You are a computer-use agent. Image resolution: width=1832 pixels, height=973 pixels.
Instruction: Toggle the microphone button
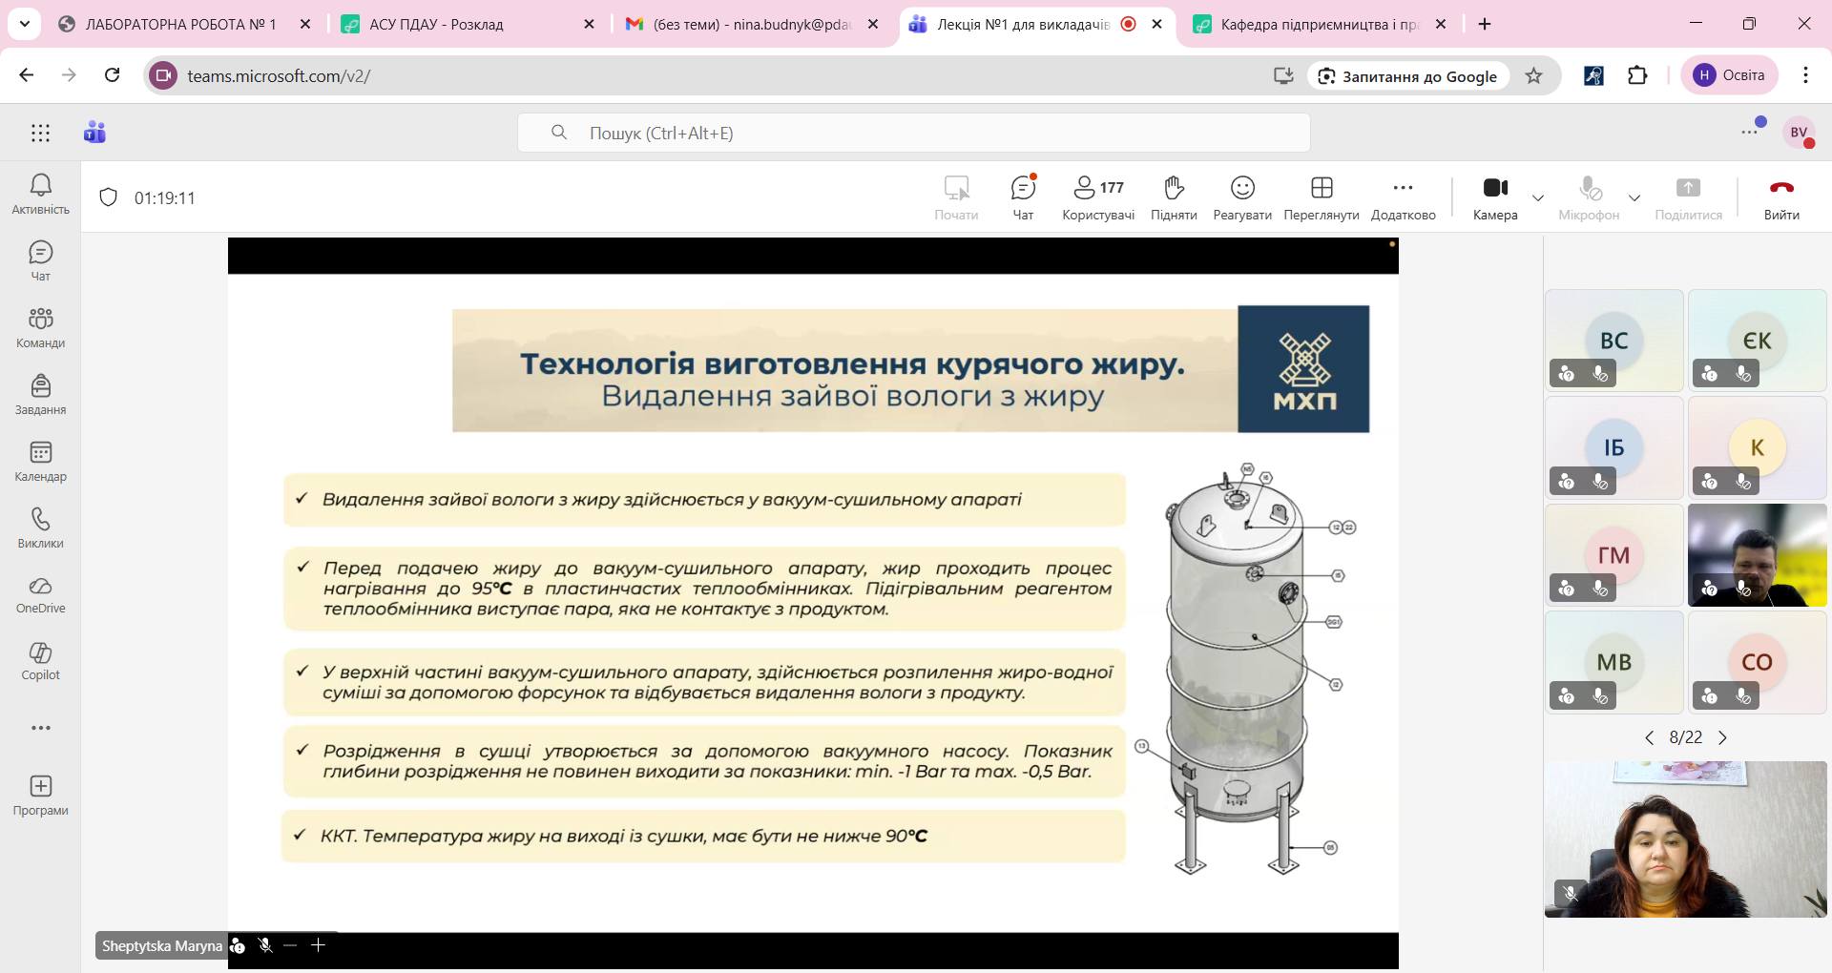(1589, 197)
